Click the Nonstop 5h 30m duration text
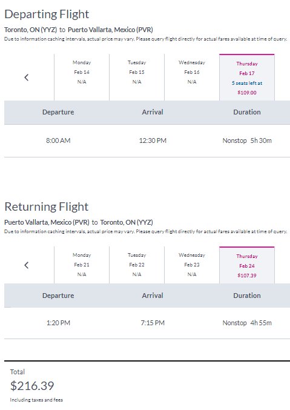Screen dimensions: 290x410 coord(247,141)
